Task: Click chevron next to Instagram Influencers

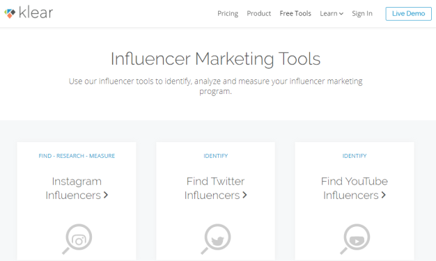Action: click(106, 195)
